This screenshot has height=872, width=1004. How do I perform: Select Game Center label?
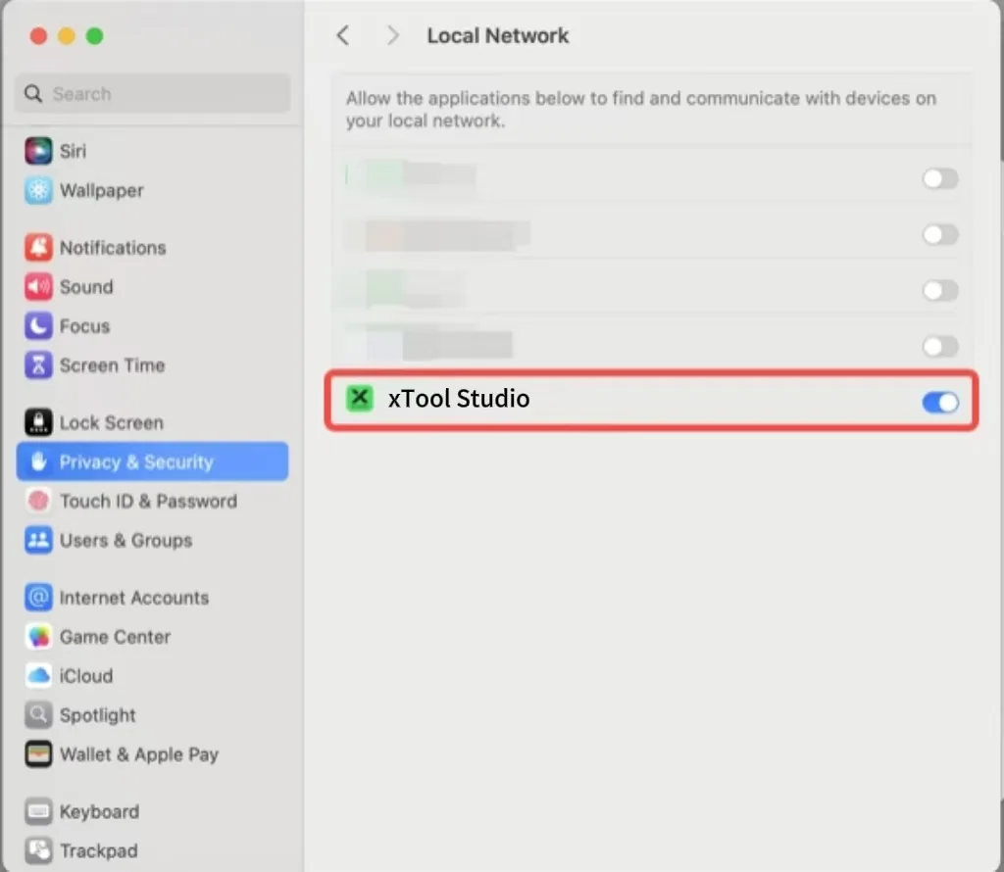tap(116, 637)
